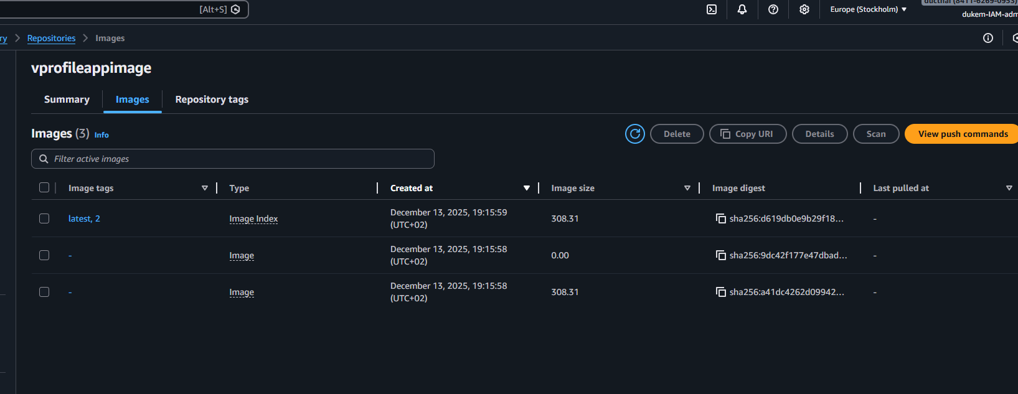The height and width of the screenshot is (394, 1018).
Task: Check the row with digest sha256:a41dc4262d09942
Action: click(x=44, y=292)
